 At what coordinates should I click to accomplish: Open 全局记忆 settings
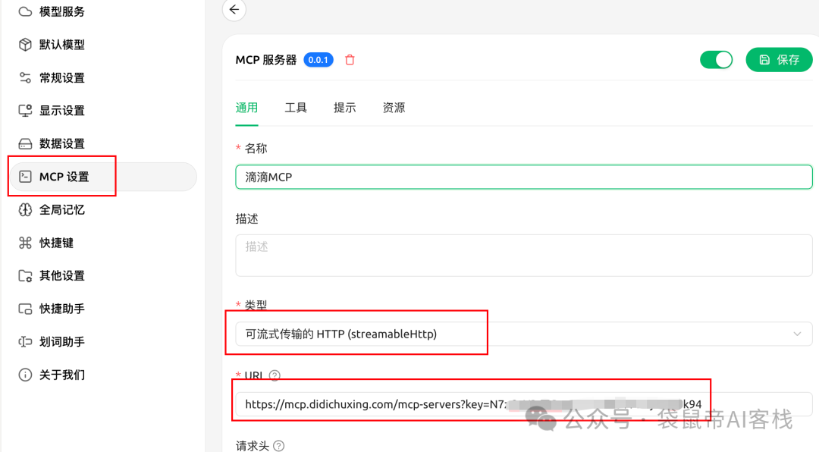click(x=102, y=209)
